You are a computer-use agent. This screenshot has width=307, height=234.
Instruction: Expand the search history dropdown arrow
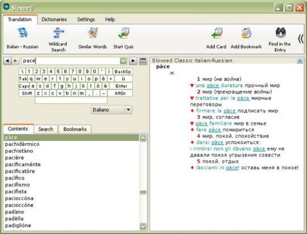[123, 61]
